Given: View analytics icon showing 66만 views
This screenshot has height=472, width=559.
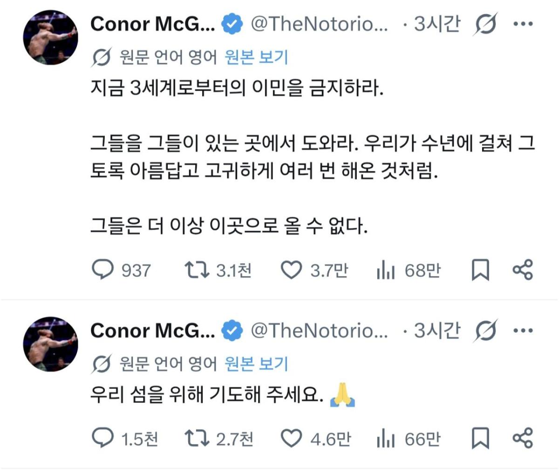Looking at the screenshot, I should 386,439.
